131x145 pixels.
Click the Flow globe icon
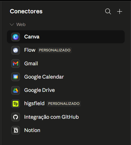[x=16, y=50]
